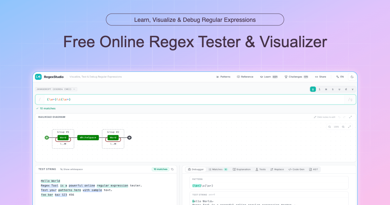Screen dimensions: 390x205
Task: Click the dark end node in the diagram
Action: 129,138
